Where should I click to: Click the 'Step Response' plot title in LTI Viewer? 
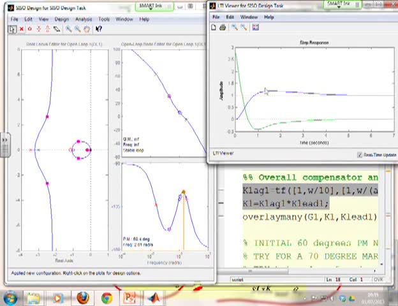tap(314, 43)
